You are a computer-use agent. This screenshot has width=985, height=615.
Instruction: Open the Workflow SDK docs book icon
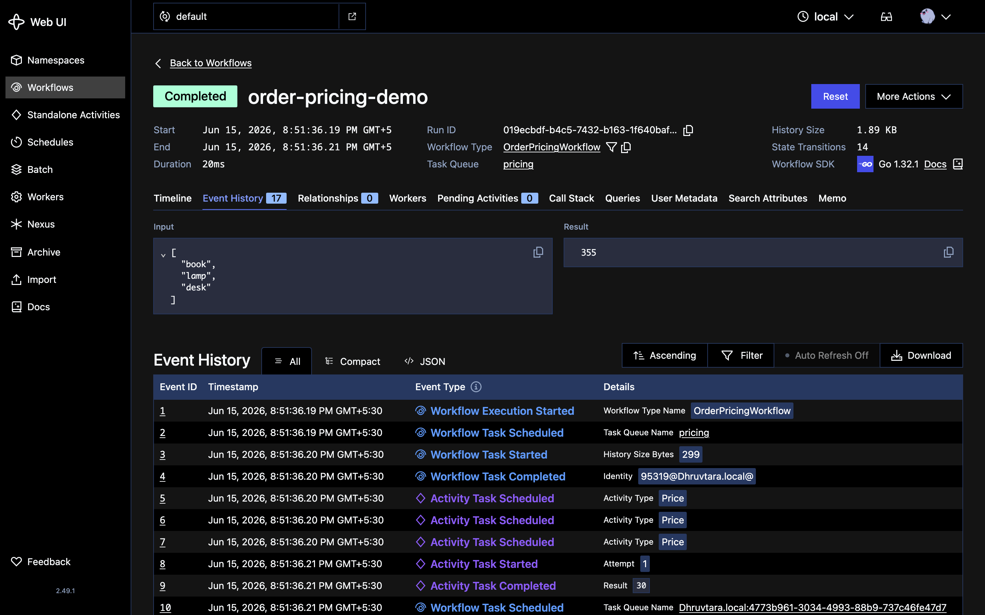point(958,164)
